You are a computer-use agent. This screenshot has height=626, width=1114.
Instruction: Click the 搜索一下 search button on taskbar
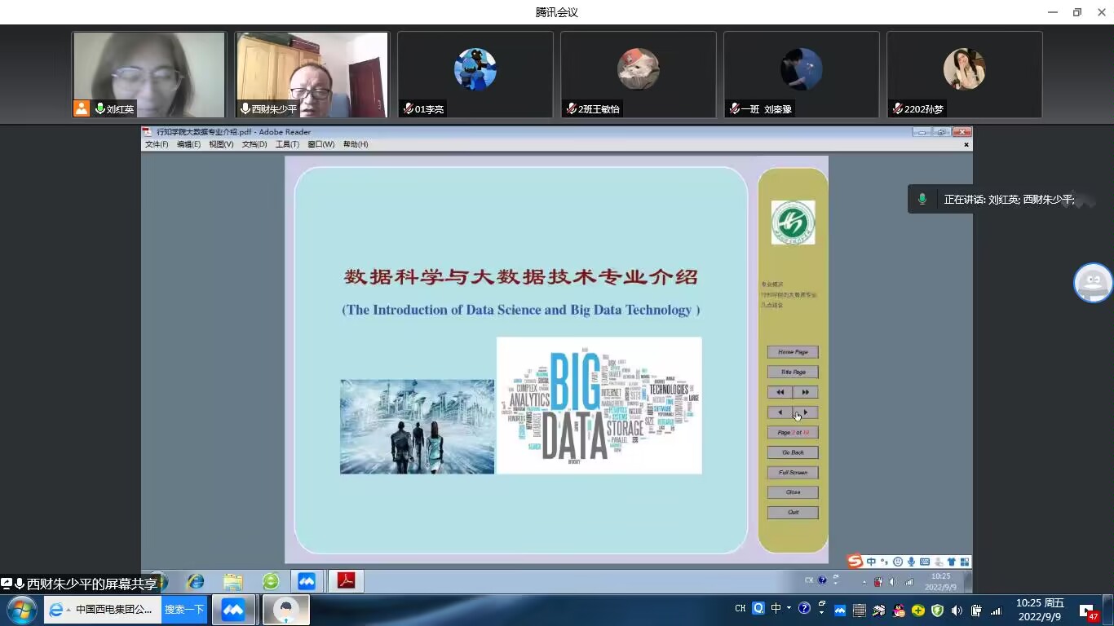(184, 609)
